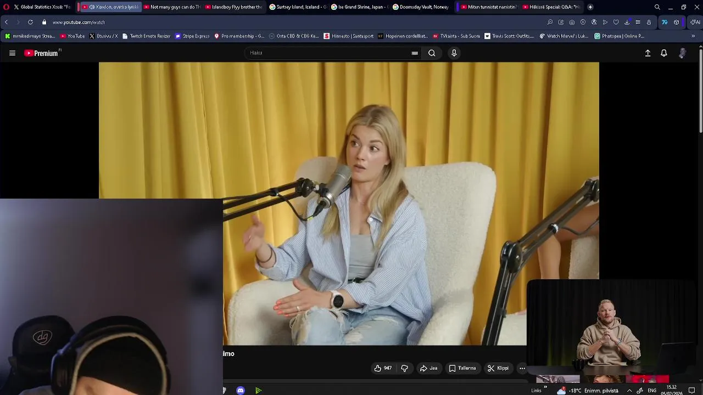Open the find-in-page magnifier icon
The height and width of the screenshot is (395, 703).
click(x=550, y=22)
